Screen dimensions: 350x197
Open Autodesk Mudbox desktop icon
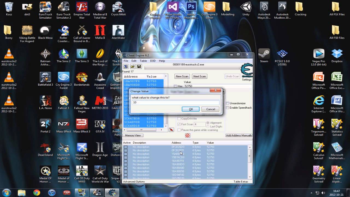282,10
